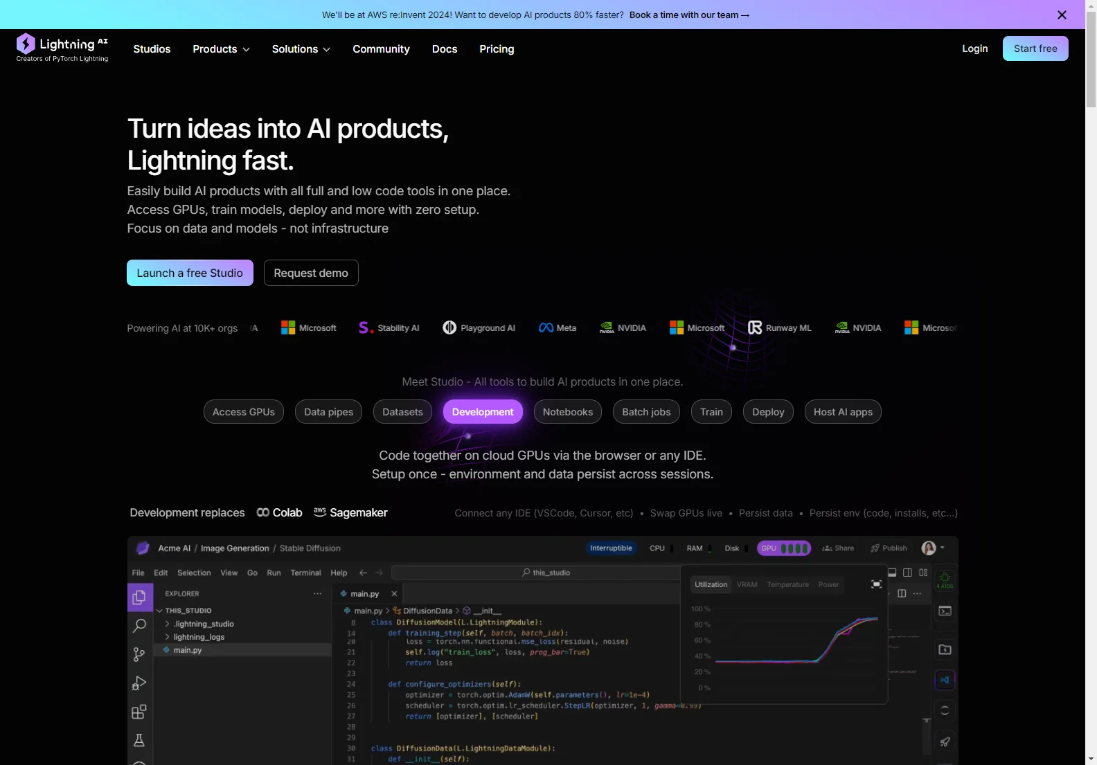The image size is (1097, 765).
Task: Open the Testing flask icon
Action: coord(139,740)
